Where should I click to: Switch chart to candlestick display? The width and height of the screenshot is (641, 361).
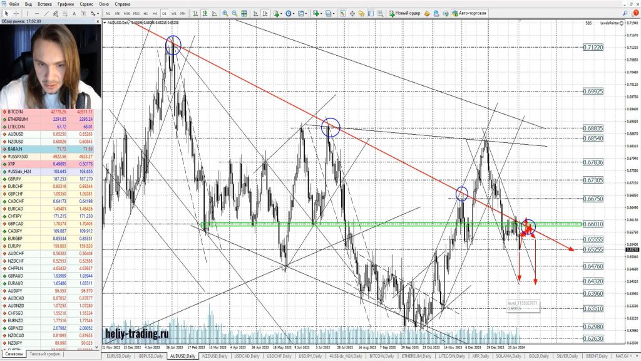[205, 13]
